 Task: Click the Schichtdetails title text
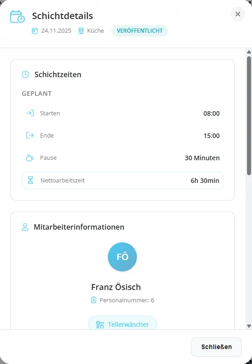62,16
